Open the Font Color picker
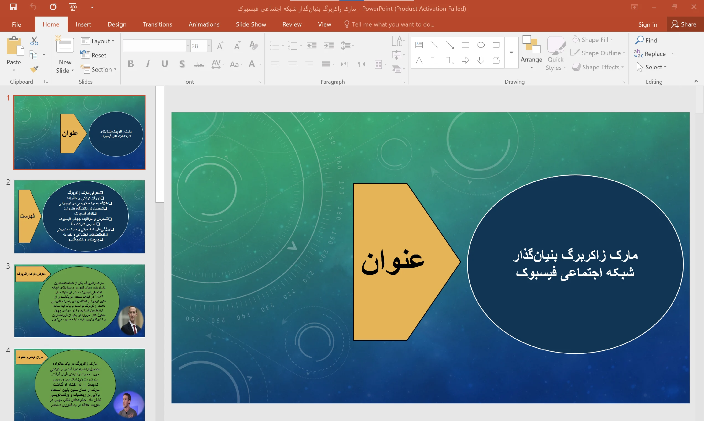 click(x=252, y=64)
